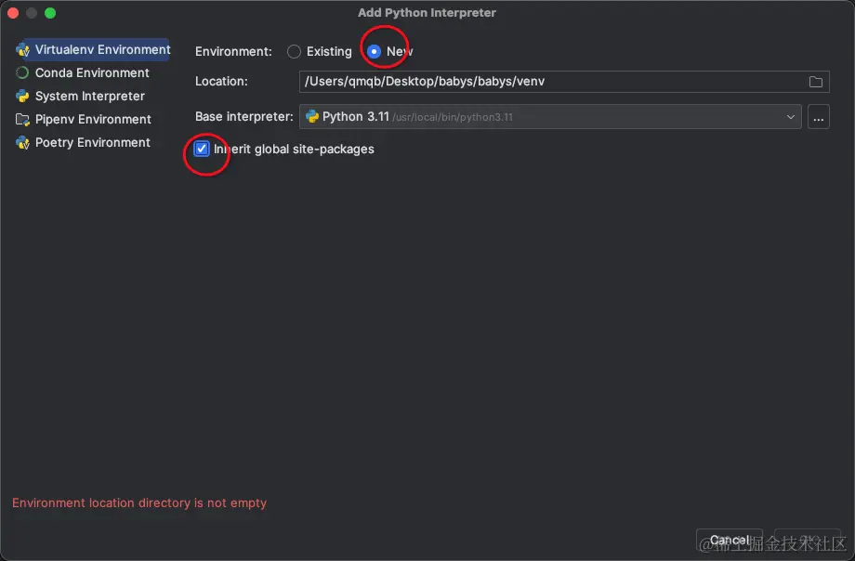Close the Add Python Interpreter dialog

(13, 13)
